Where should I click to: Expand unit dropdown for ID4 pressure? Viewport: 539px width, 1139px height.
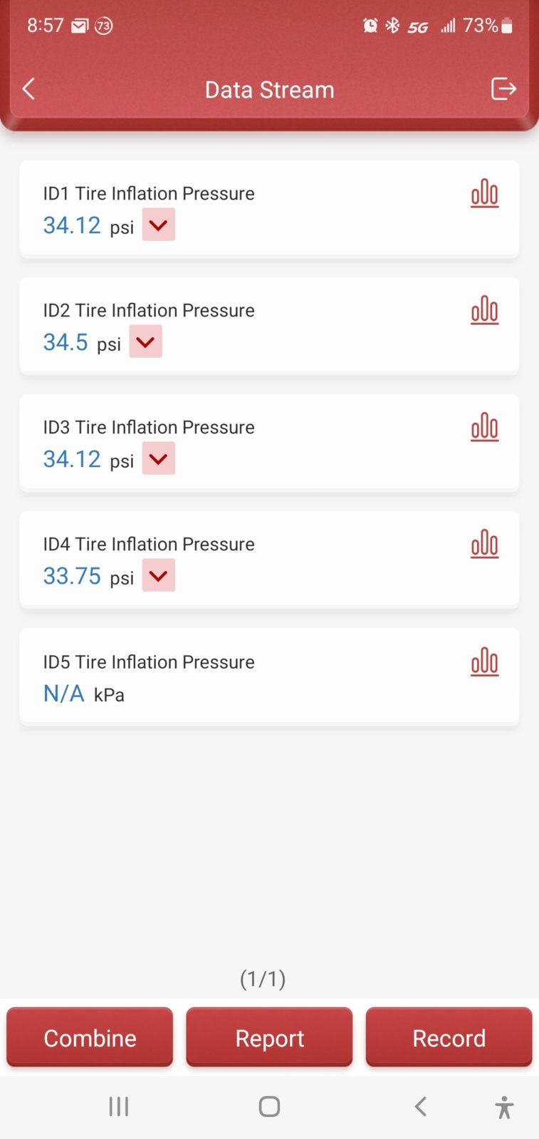[x=159, y=575]
